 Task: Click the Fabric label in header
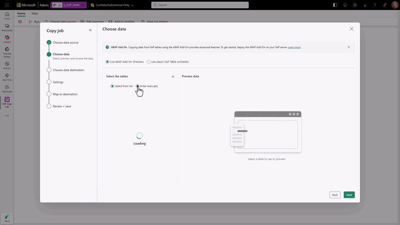click(44, 5)
